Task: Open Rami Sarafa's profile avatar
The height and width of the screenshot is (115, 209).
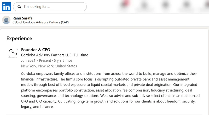Action: pos(6,20)
